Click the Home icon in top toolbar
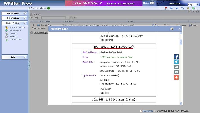Viewport: 200px width, 113px height. click(x=166, y=8)
